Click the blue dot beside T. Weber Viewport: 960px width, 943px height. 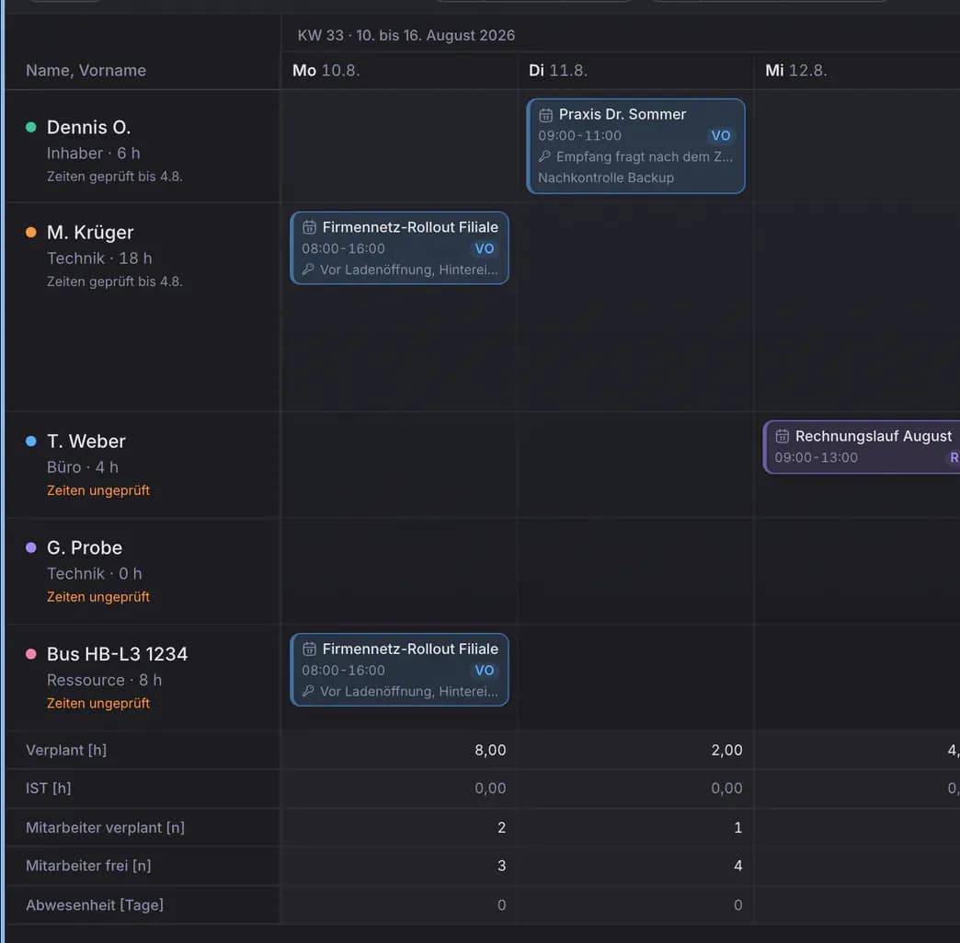[30, 442]
